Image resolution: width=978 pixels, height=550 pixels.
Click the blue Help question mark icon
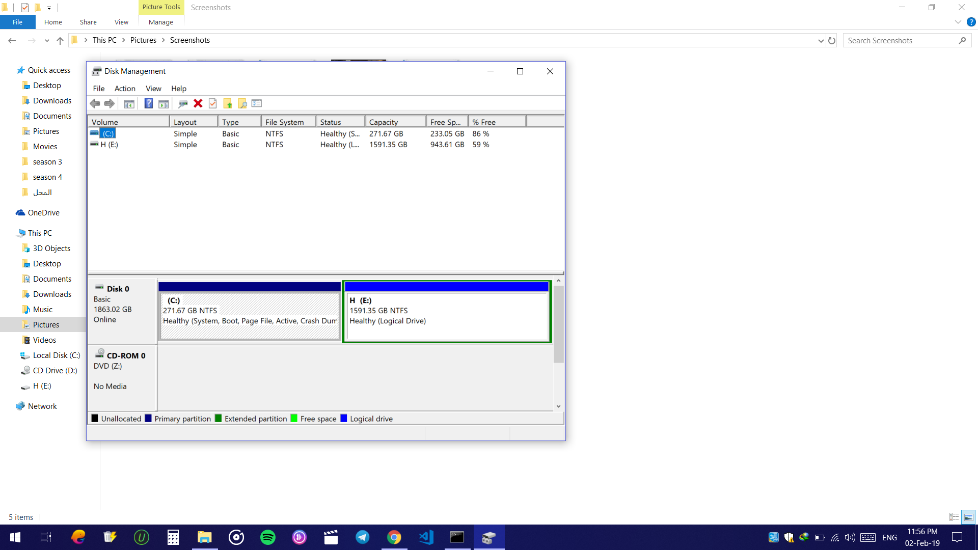[148, 103]
